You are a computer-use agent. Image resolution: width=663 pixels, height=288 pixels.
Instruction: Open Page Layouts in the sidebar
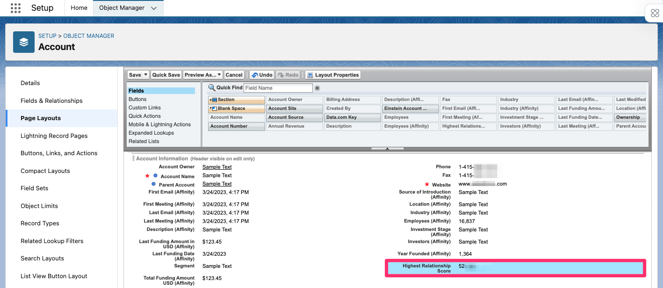pos(39,118)
